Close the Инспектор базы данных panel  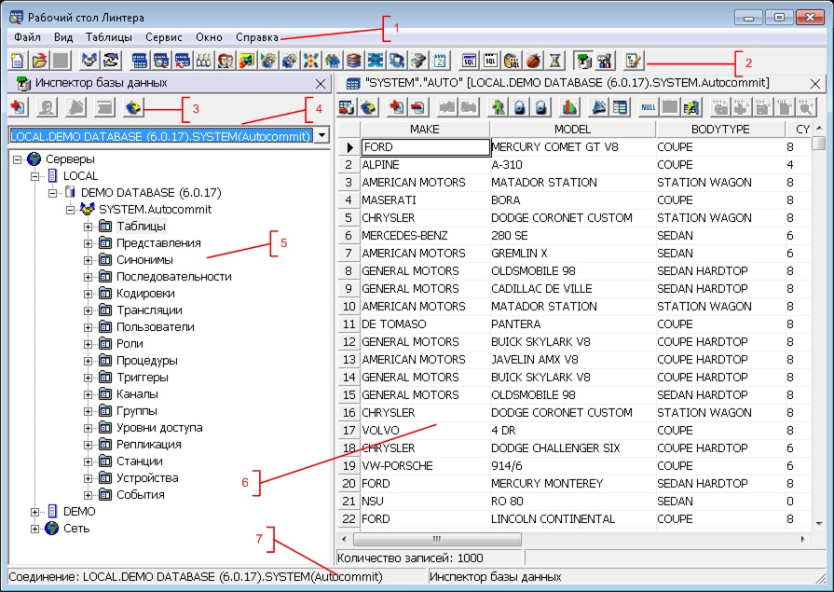[x=321, y=84]
